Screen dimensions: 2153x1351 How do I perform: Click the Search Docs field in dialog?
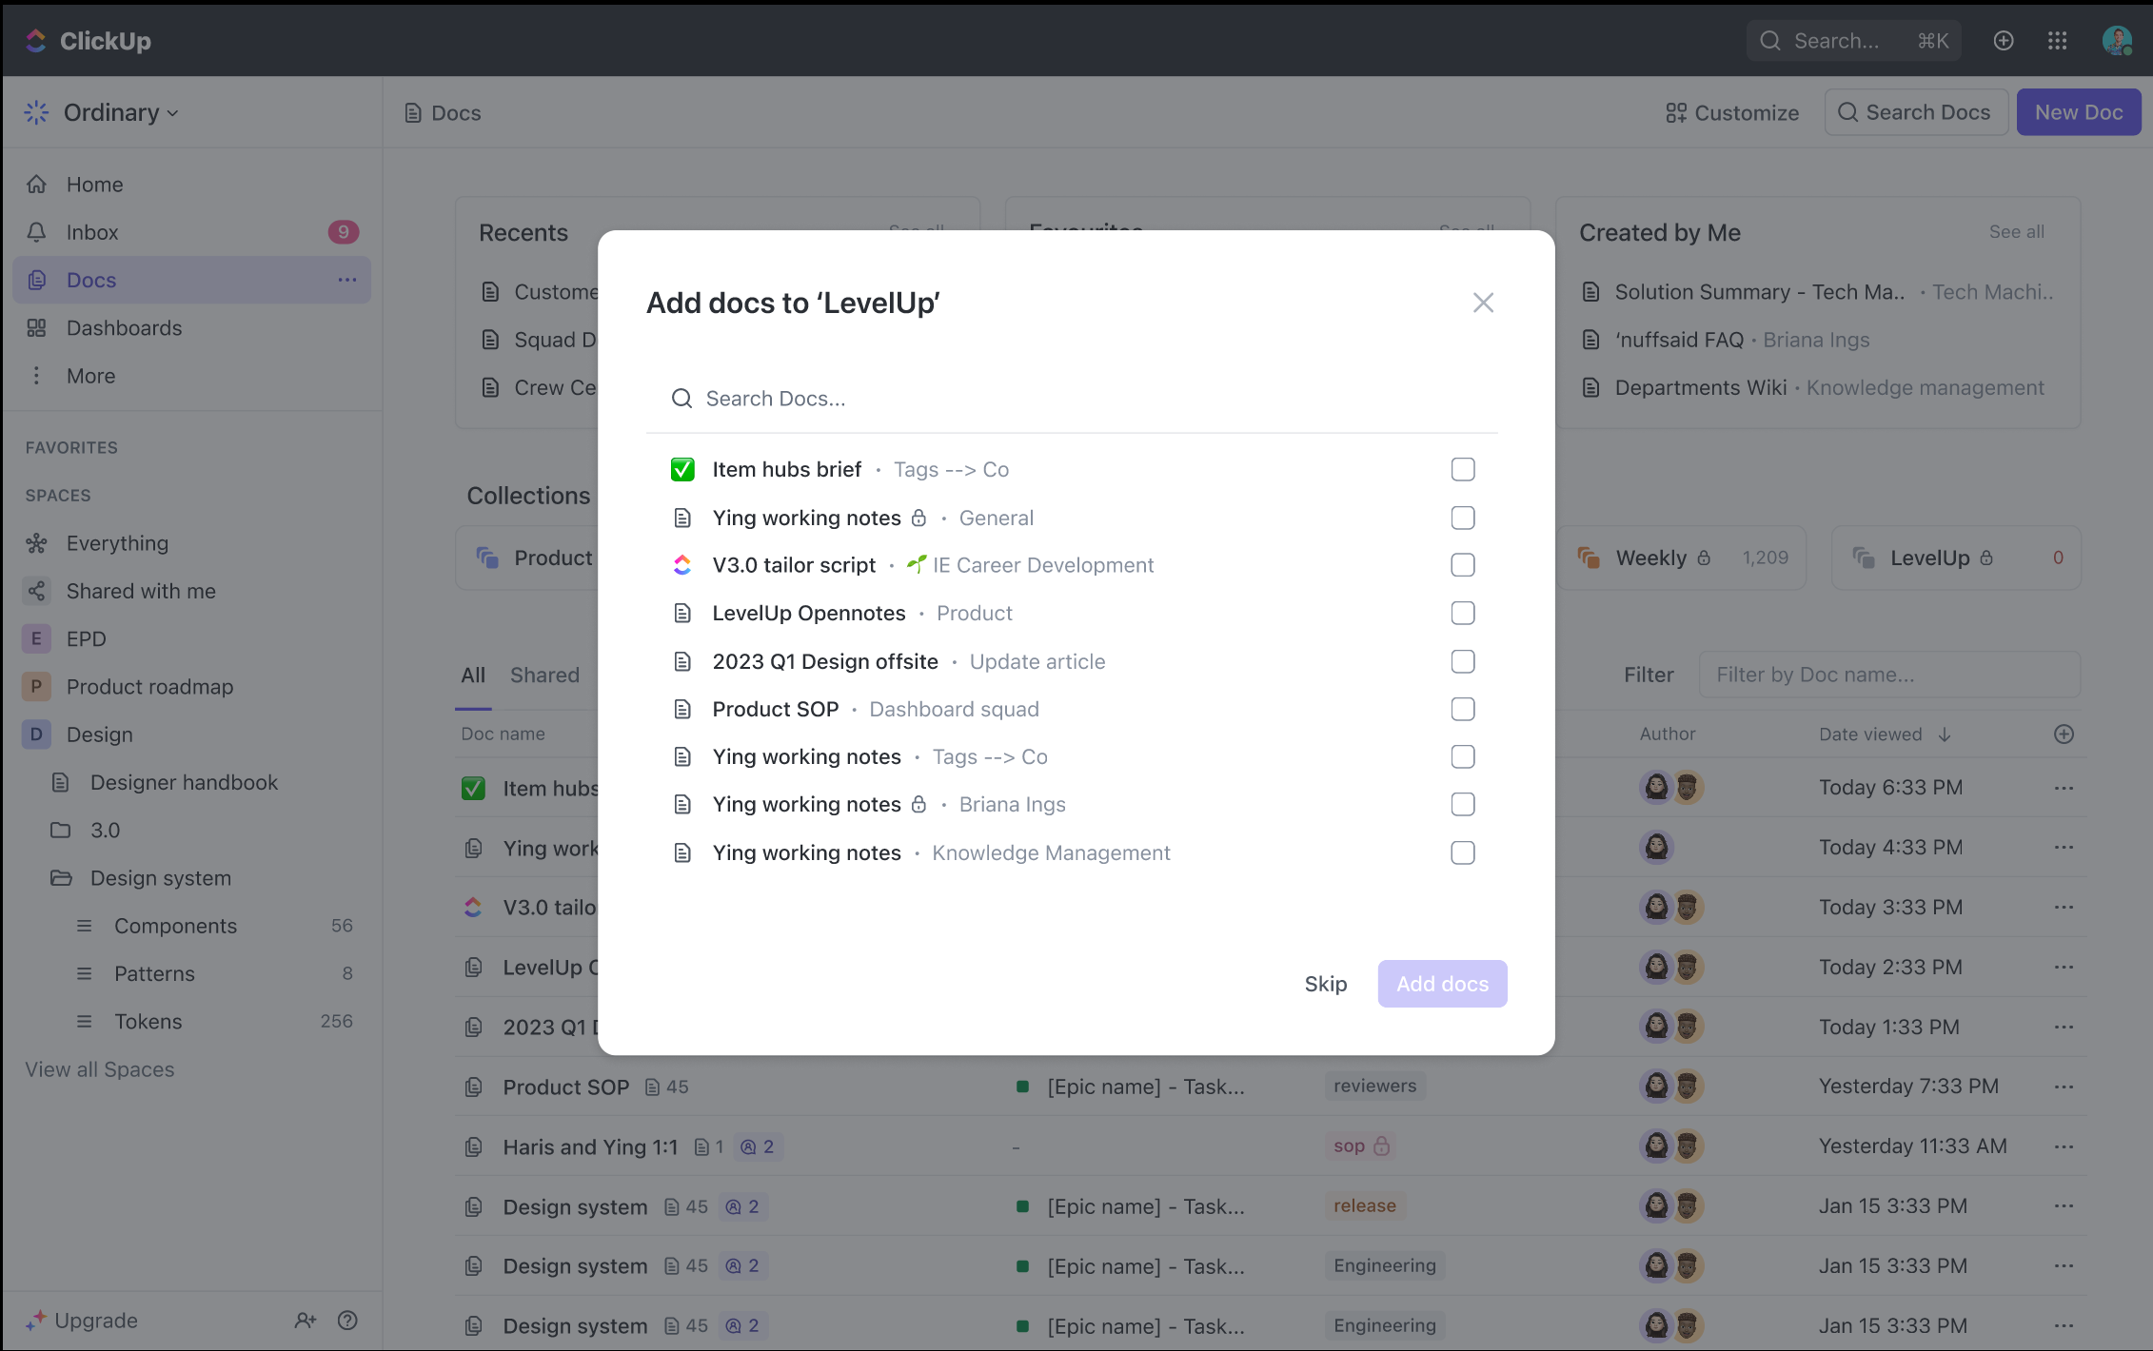tap(1072, 399)
